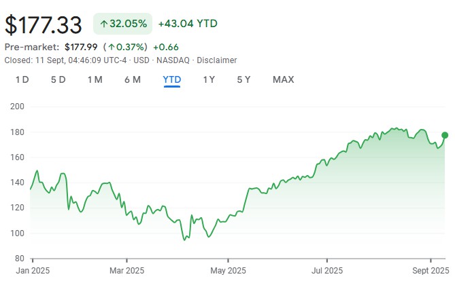Click the $177.33 current price
The width and height of the screenshot is (455, 283).
click(44, 24)
